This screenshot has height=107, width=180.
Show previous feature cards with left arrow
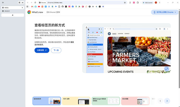click(x=160, y=101)
